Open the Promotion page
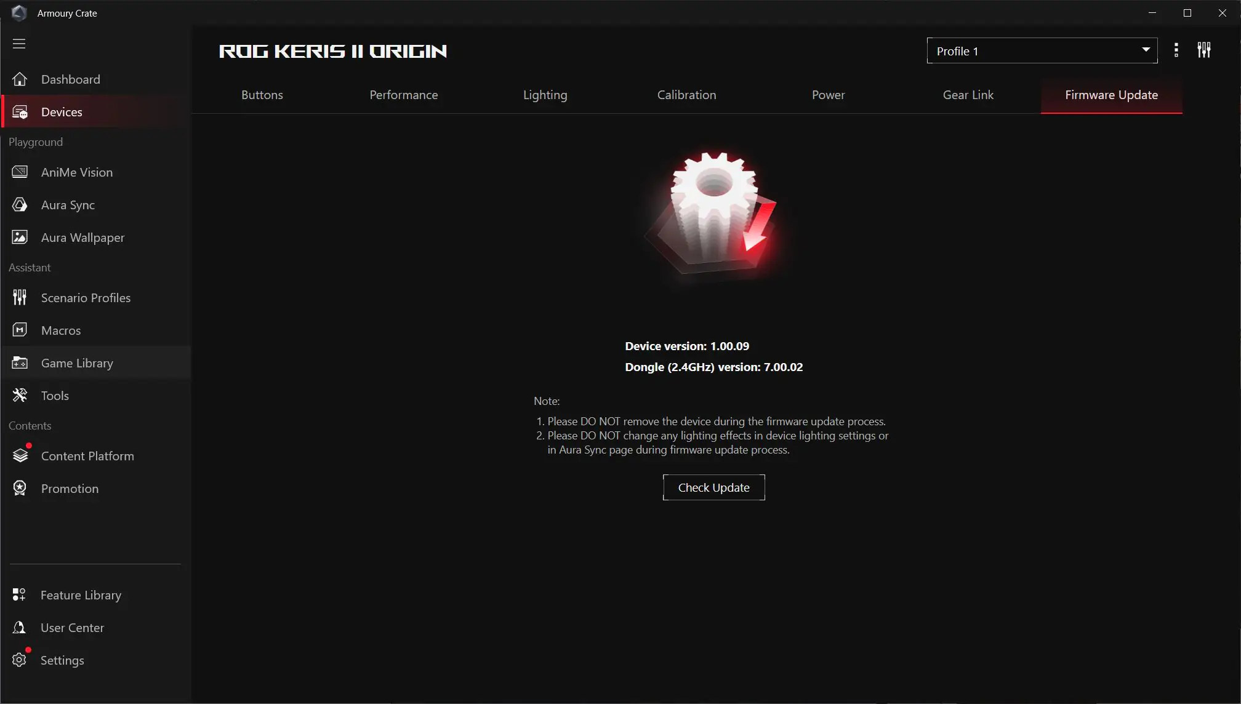This screenshot has width=1241, height=704. pos(70,488)
